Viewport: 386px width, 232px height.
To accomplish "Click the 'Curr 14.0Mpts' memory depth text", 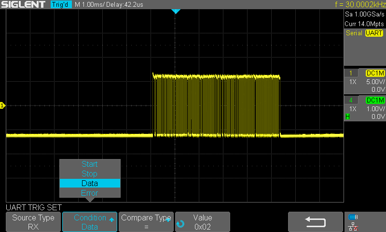I will (364, 24).
